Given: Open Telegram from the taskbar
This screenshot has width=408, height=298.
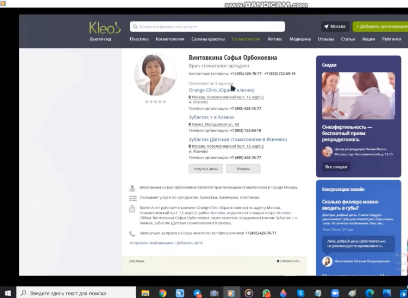Looking at the screenshot, I should [x=197, y=293].
